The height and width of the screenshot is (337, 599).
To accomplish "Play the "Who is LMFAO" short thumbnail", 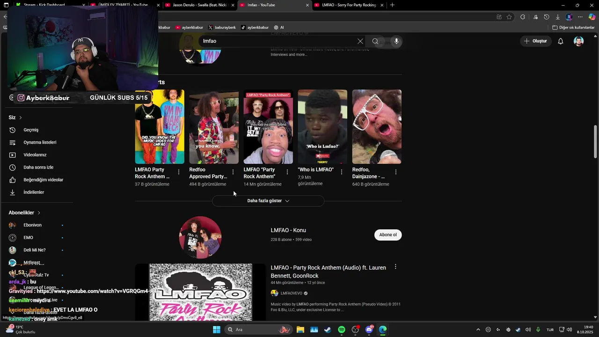I will click(x=322, y=126).
